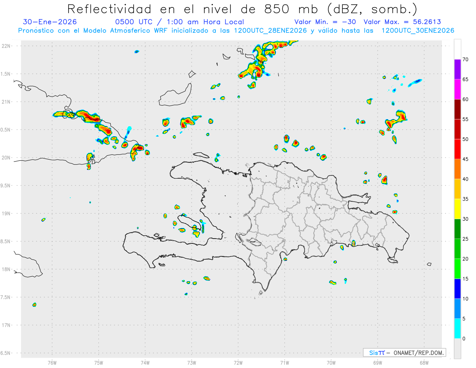Click the '21N' latitude label
Screen dimensions: 476x368
7,102
